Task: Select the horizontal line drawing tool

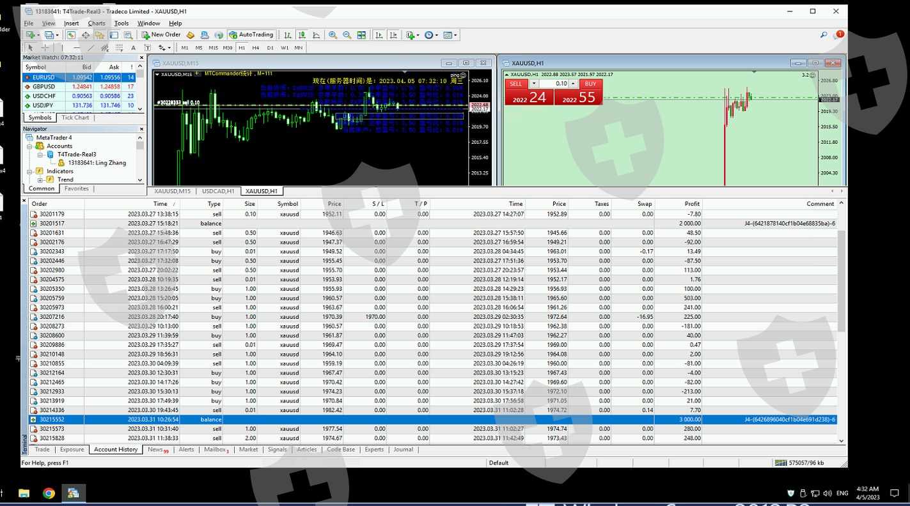Action: pyautogui.click(x=77, y=48)
